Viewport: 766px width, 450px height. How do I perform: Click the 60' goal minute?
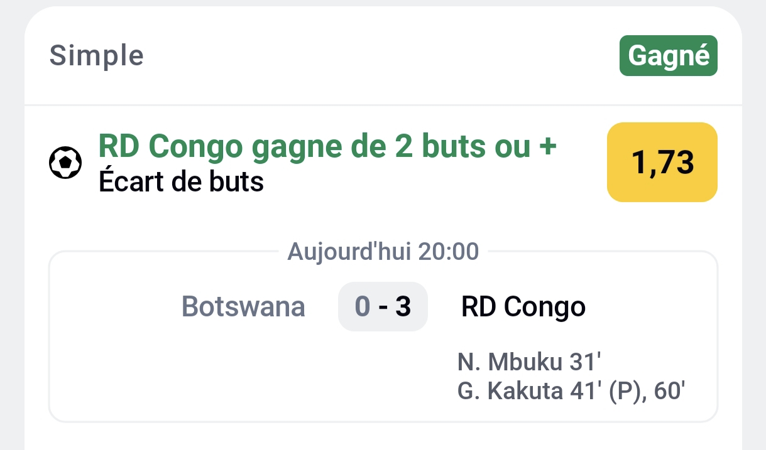[x=669, y=392]
